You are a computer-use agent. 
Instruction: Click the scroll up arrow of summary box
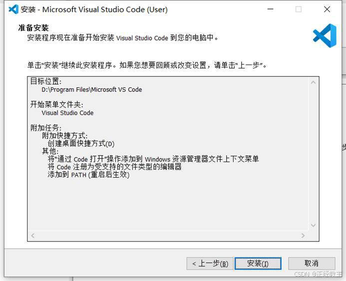[313, 82]
